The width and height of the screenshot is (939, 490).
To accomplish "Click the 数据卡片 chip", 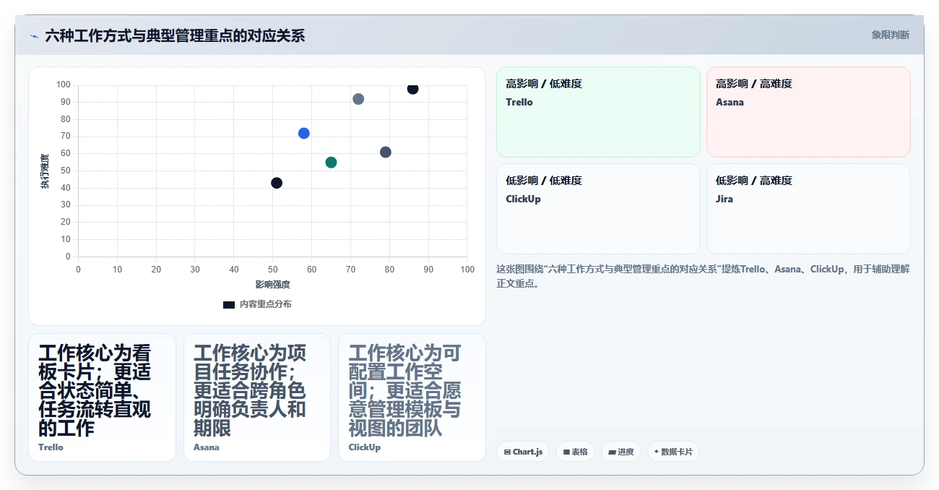I will pyautogui.click(x=673, y=452).
